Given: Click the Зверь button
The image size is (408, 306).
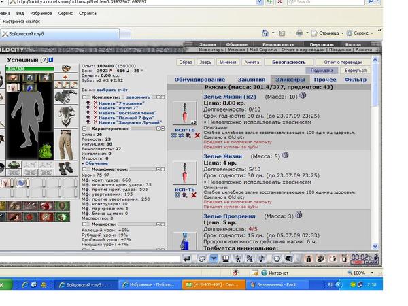Looking at the screenshot, I should (x=205, y=62).
